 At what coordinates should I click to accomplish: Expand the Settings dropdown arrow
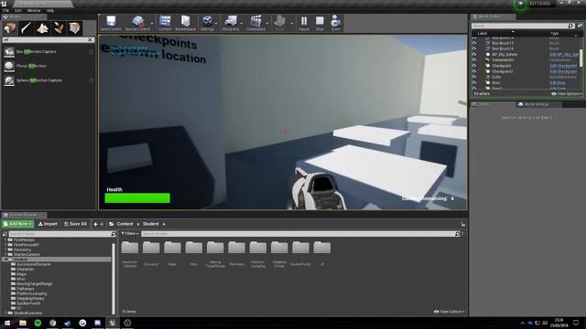click(216, 24)
